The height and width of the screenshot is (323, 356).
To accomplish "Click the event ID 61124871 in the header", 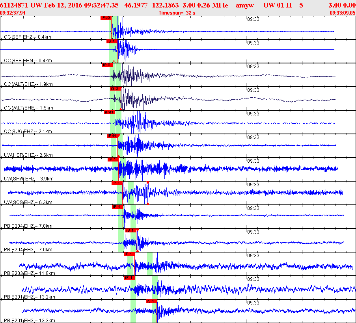I will pos(14,5).
